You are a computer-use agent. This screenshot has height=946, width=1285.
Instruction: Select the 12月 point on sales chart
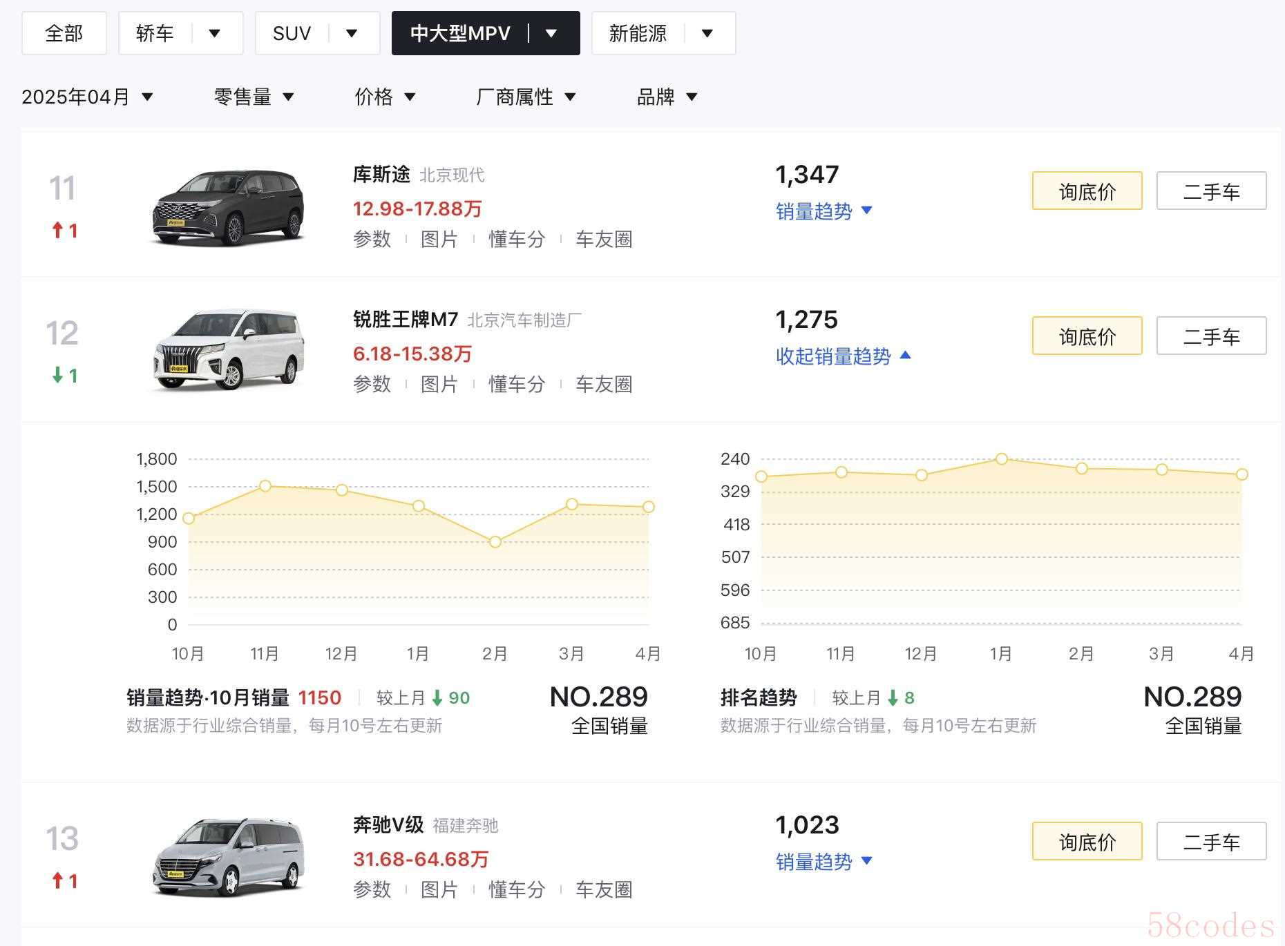342,490
